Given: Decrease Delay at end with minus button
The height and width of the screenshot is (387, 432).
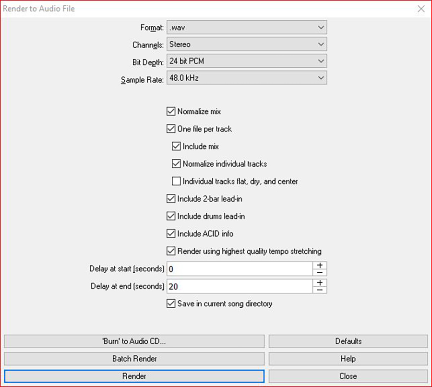Looking at the screenshot, I should 320,290.
